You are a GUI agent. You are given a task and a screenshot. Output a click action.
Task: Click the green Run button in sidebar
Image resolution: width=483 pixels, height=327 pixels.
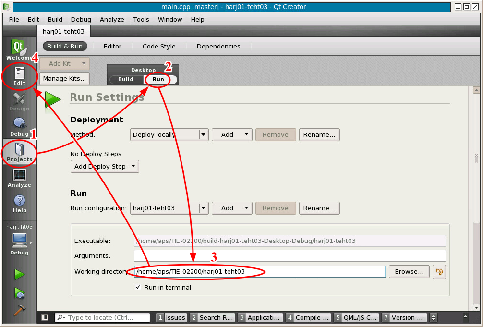click(x=19, y=274)
